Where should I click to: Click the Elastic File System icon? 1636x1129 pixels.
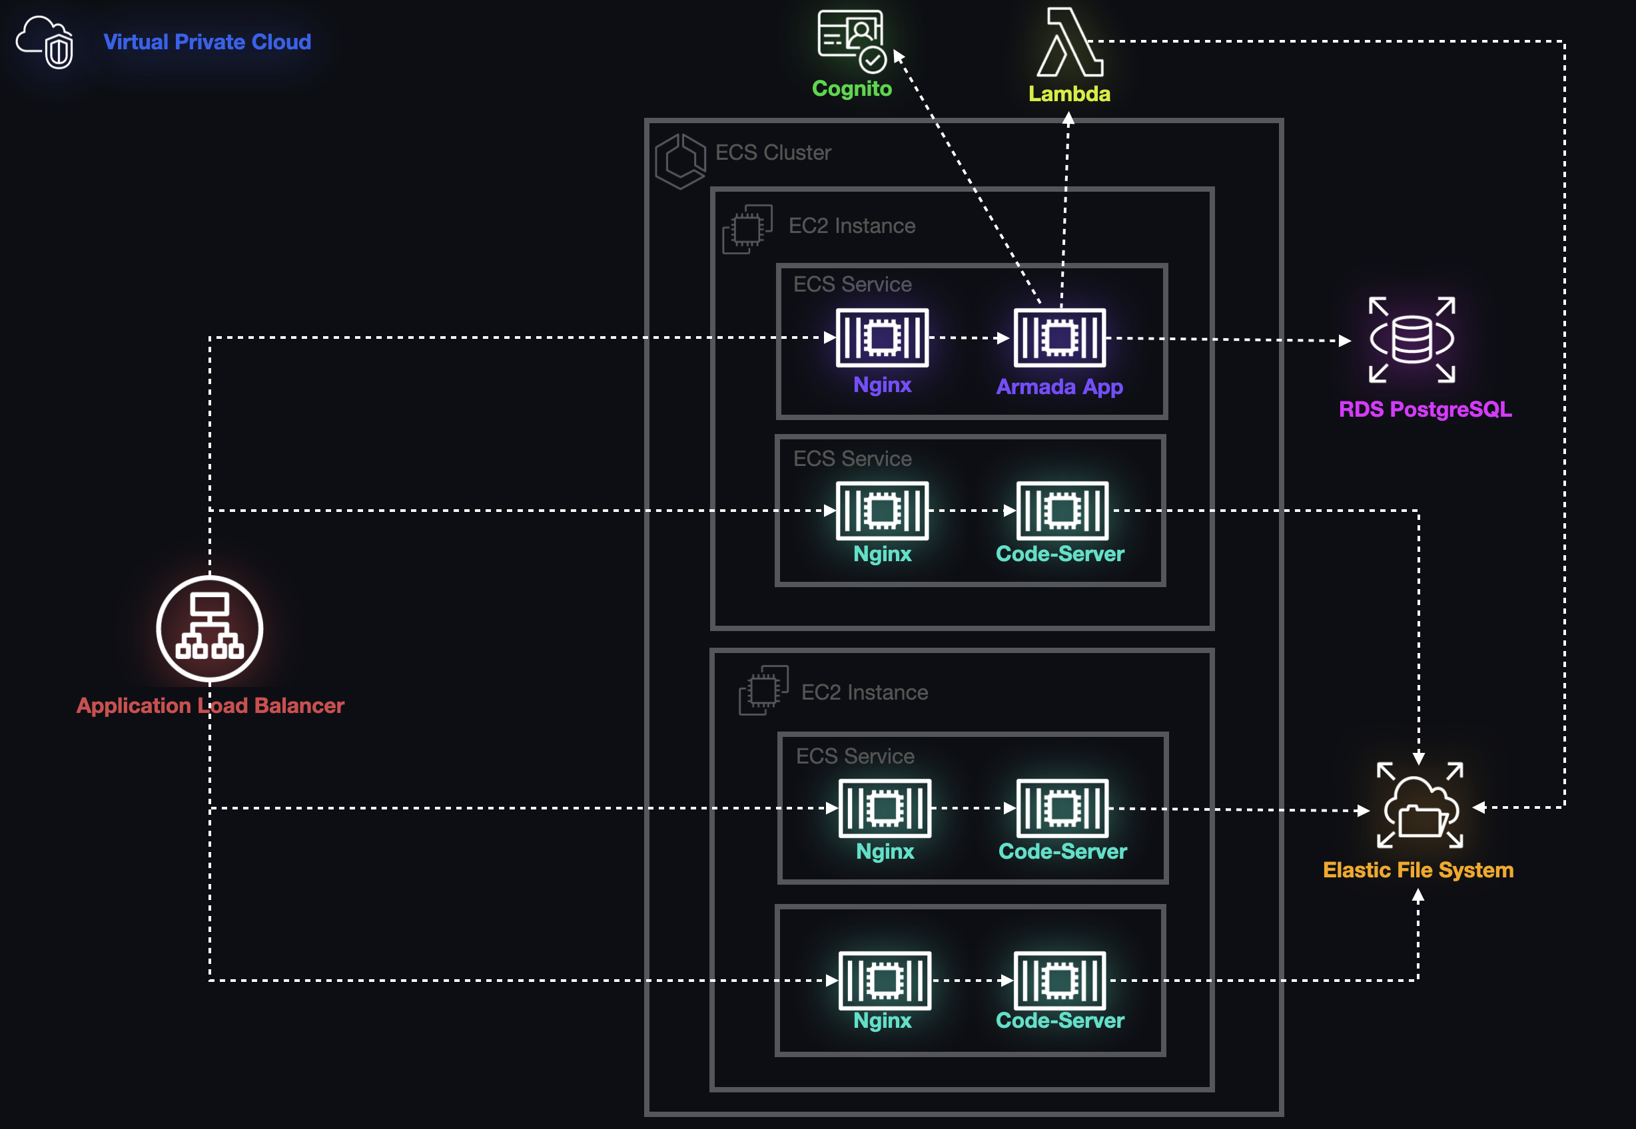(1420, 805)
